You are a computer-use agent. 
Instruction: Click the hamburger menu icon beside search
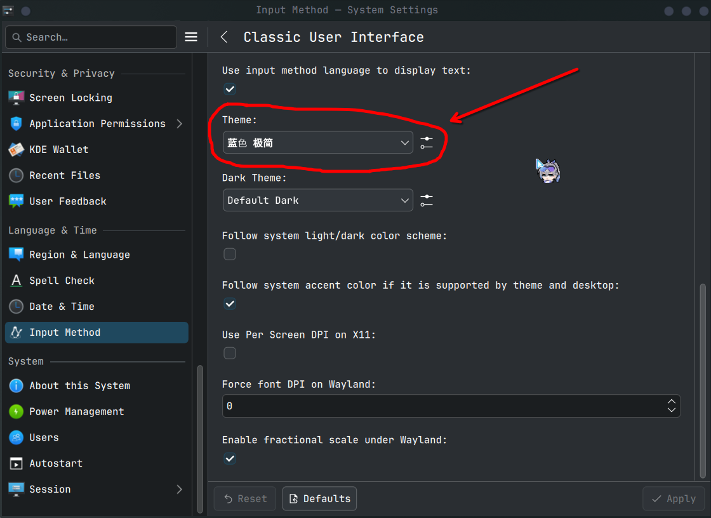(191, 37)
